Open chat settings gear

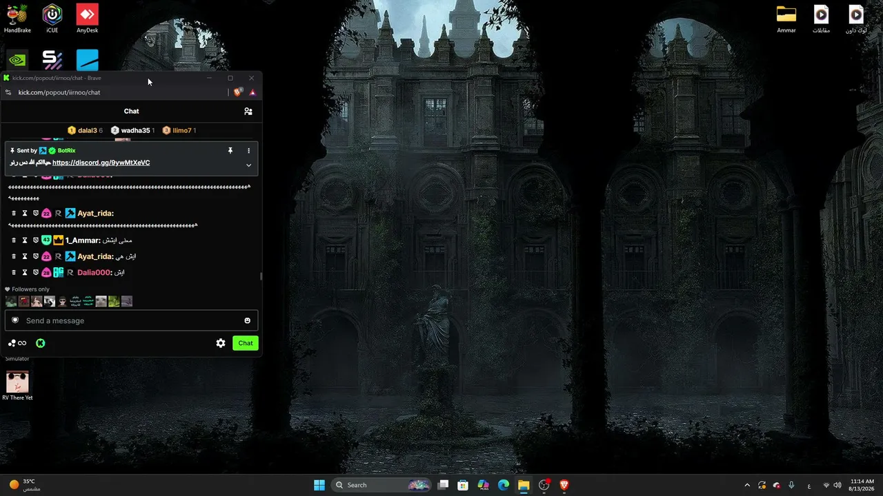(x=221, y=343)
